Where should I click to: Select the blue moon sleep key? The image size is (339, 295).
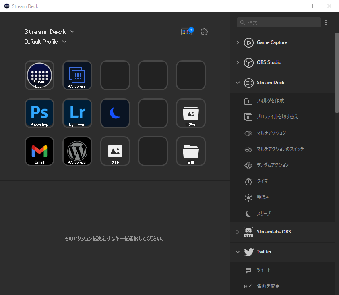[x=115, y=113]
